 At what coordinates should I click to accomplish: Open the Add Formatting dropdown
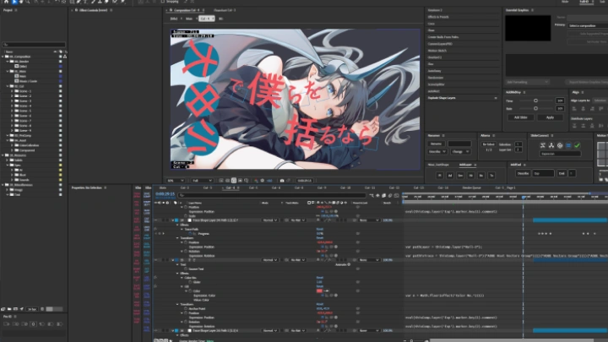click(527, 82)
